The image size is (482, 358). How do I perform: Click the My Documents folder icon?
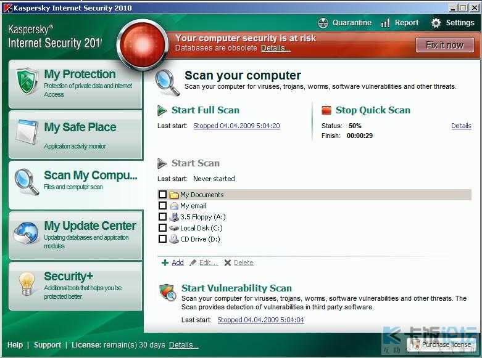[174, 195]
